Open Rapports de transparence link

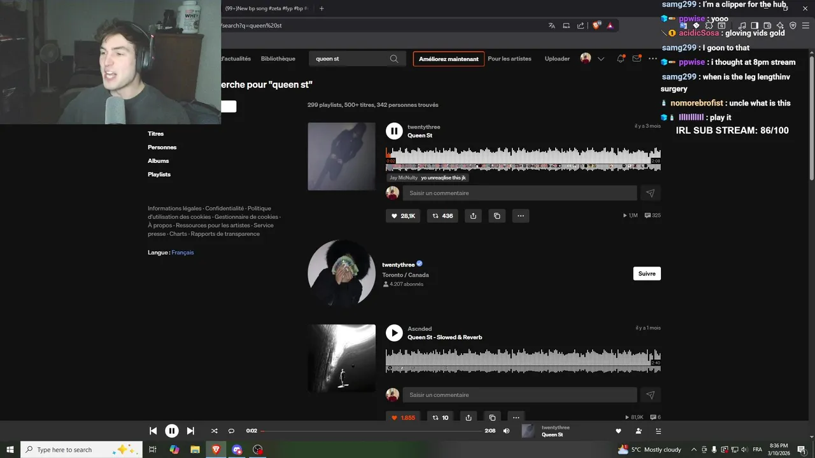[225, 233]
